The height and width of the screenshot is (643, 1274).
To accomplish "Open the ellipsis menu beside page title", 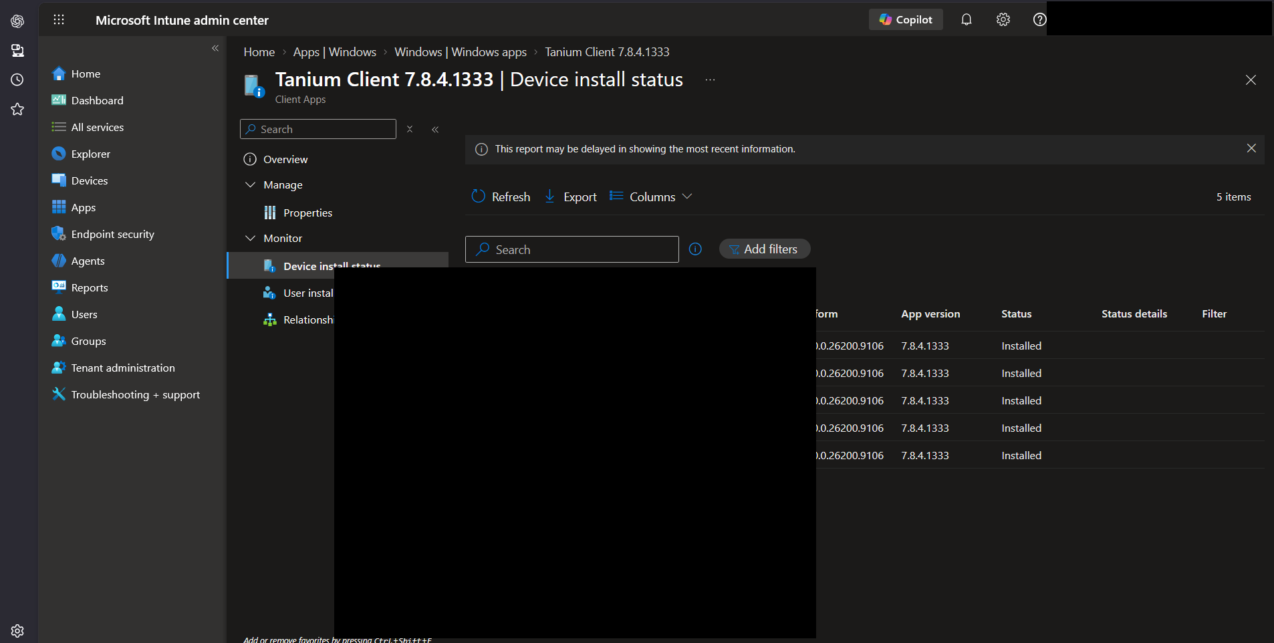I will [x=710, y=80].
